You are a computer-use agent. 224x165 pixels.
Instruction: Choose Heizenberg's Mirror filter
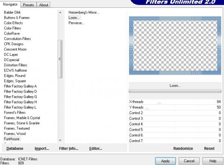coord(84,13)
